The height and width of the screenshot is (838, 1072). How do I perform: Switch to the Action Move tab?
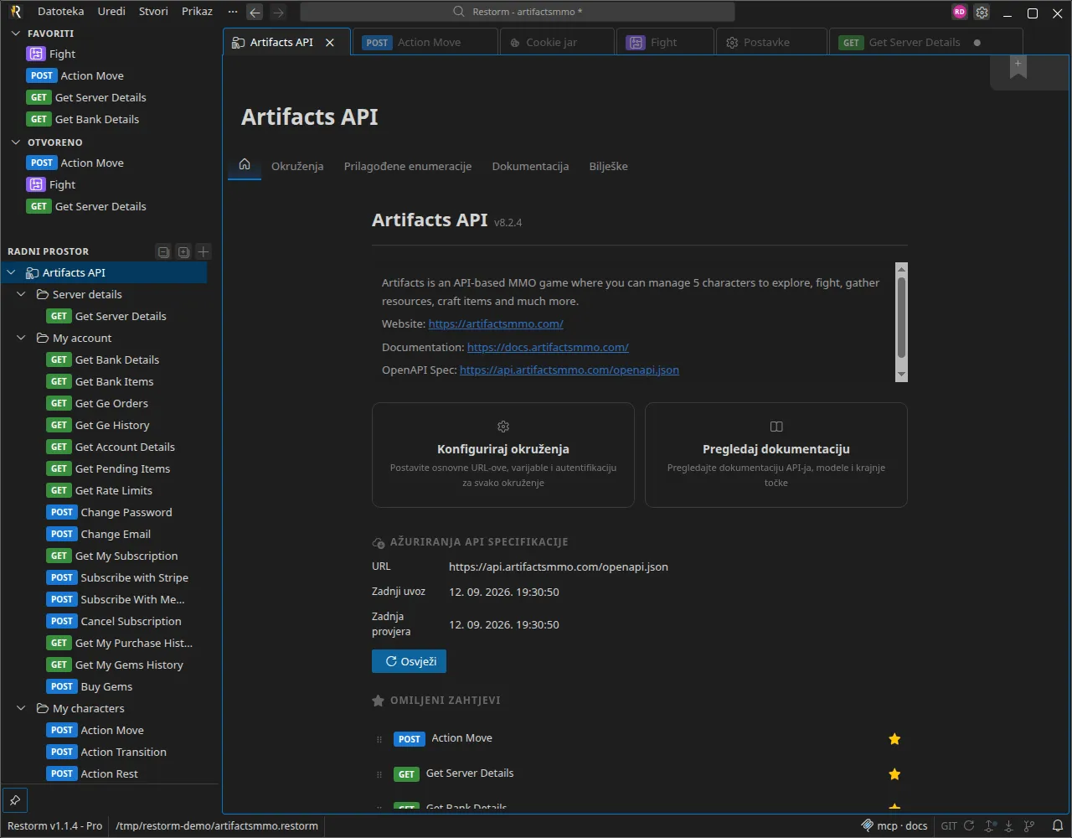click(425, 43)
